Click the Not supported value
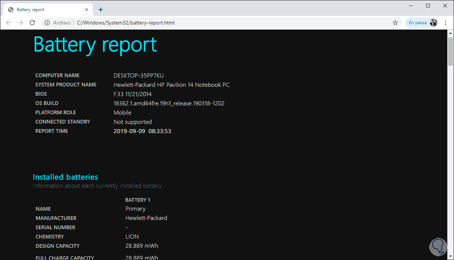 click(x=133, y=122)
